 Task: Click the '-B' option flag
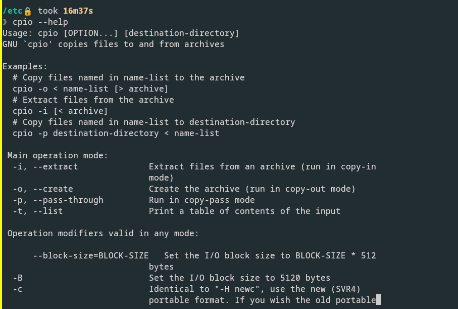click(x=18, y=278)
